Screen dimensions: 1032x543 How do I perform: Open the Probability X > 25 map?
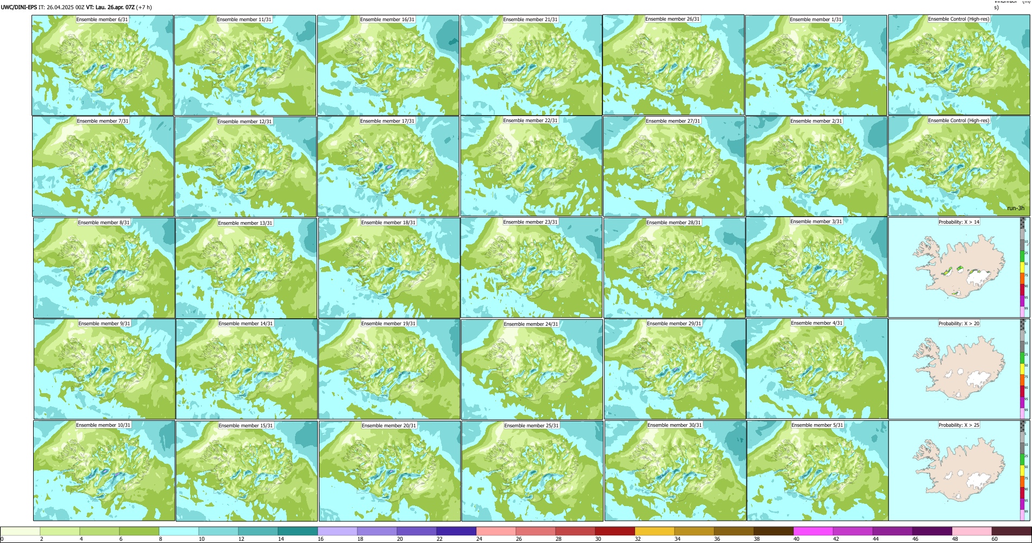pyautogui.click(x=959, y=470)
